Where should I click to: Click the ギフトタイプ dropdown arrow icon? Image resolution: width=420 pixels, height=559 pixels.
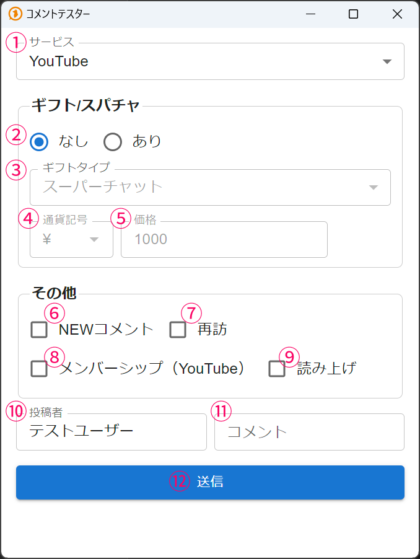click(374, 187)
